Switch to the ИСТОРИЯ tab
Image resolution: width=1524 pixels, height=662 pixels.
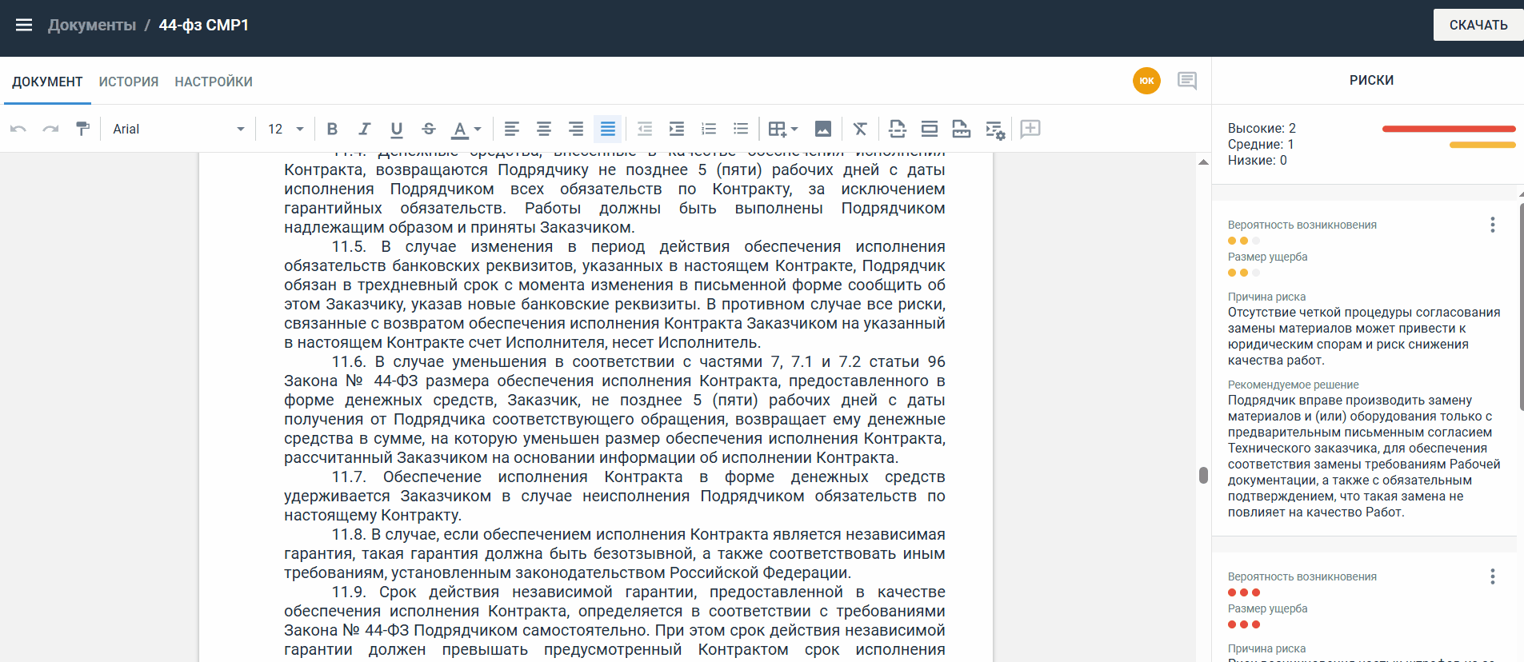pos(129,82)
